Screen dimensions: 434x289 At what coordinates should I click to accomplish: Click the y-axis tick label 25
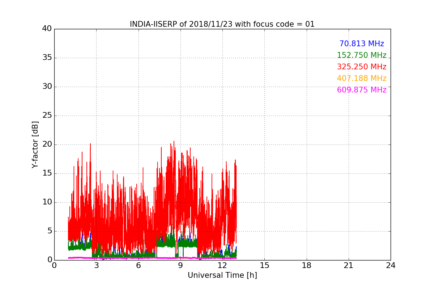(47, 116)
